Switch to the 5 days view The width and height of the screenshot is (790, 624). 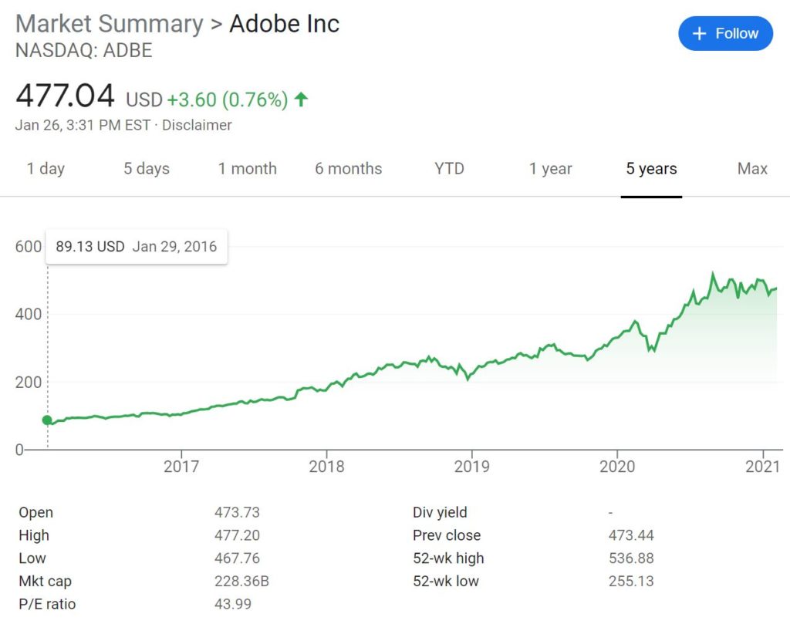(x=146, y=168)
